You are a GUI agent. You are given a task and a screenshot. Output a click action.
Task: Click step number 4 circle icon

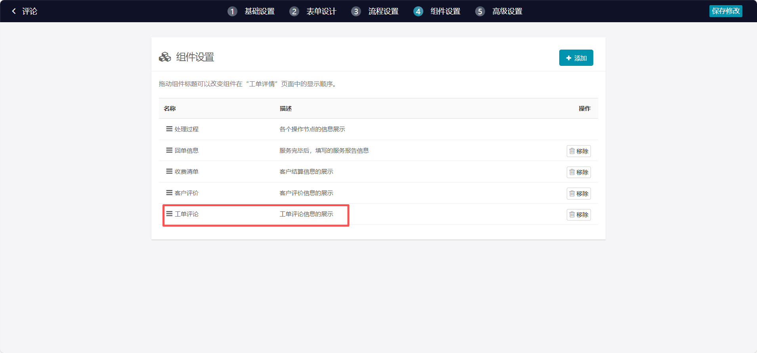click(418, 12)
